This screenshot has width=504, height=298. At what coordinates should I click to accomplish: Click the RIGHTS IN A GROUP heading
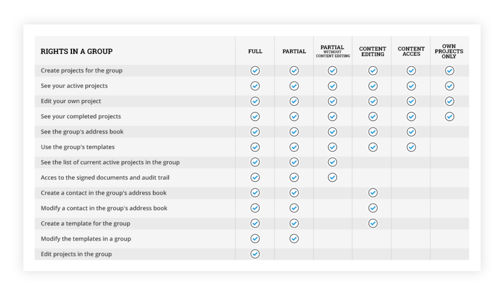click(76, 52)
